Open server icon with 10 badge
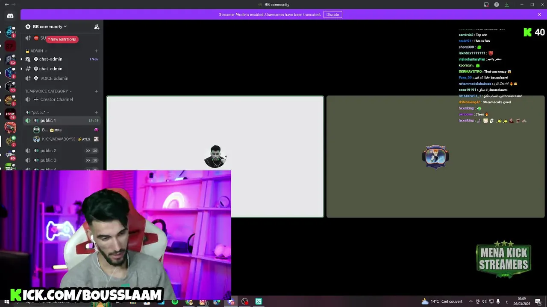547x307 pixels. pos(10,86)
